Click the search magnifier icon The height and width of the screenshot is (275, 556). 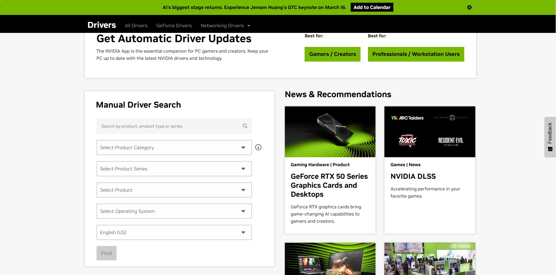click(x=245, y=126)
